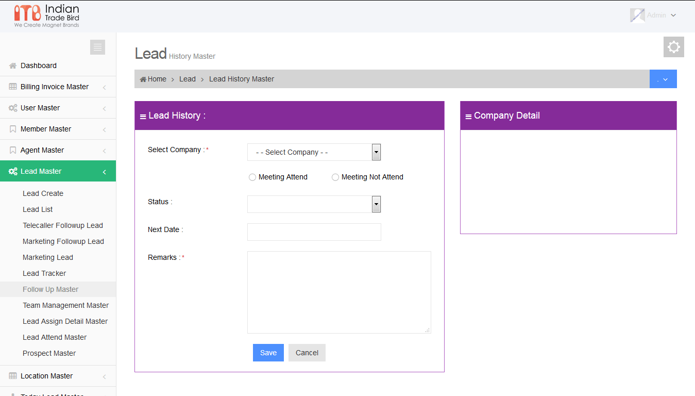Open Lead List submenu item
This screenshot has height=396, width=695.
[38, 209]
